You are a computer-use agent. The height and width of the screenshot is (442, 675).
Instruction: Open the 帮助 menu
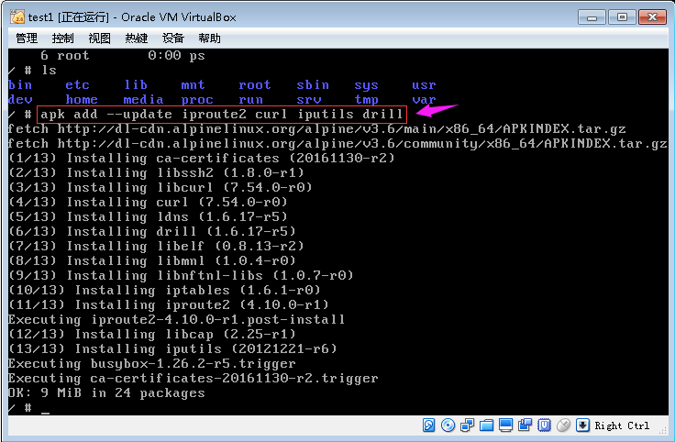coord(210,39)
